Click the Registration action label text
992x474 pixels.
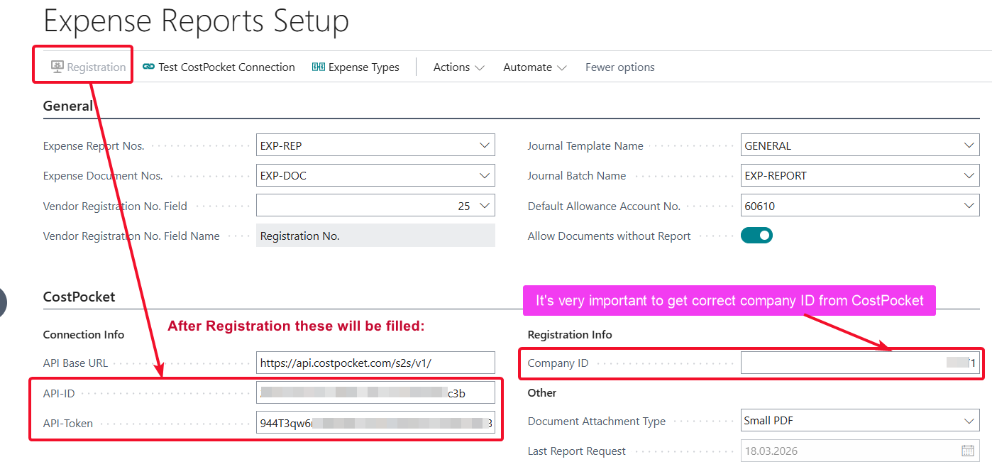[x=97, y=67]
